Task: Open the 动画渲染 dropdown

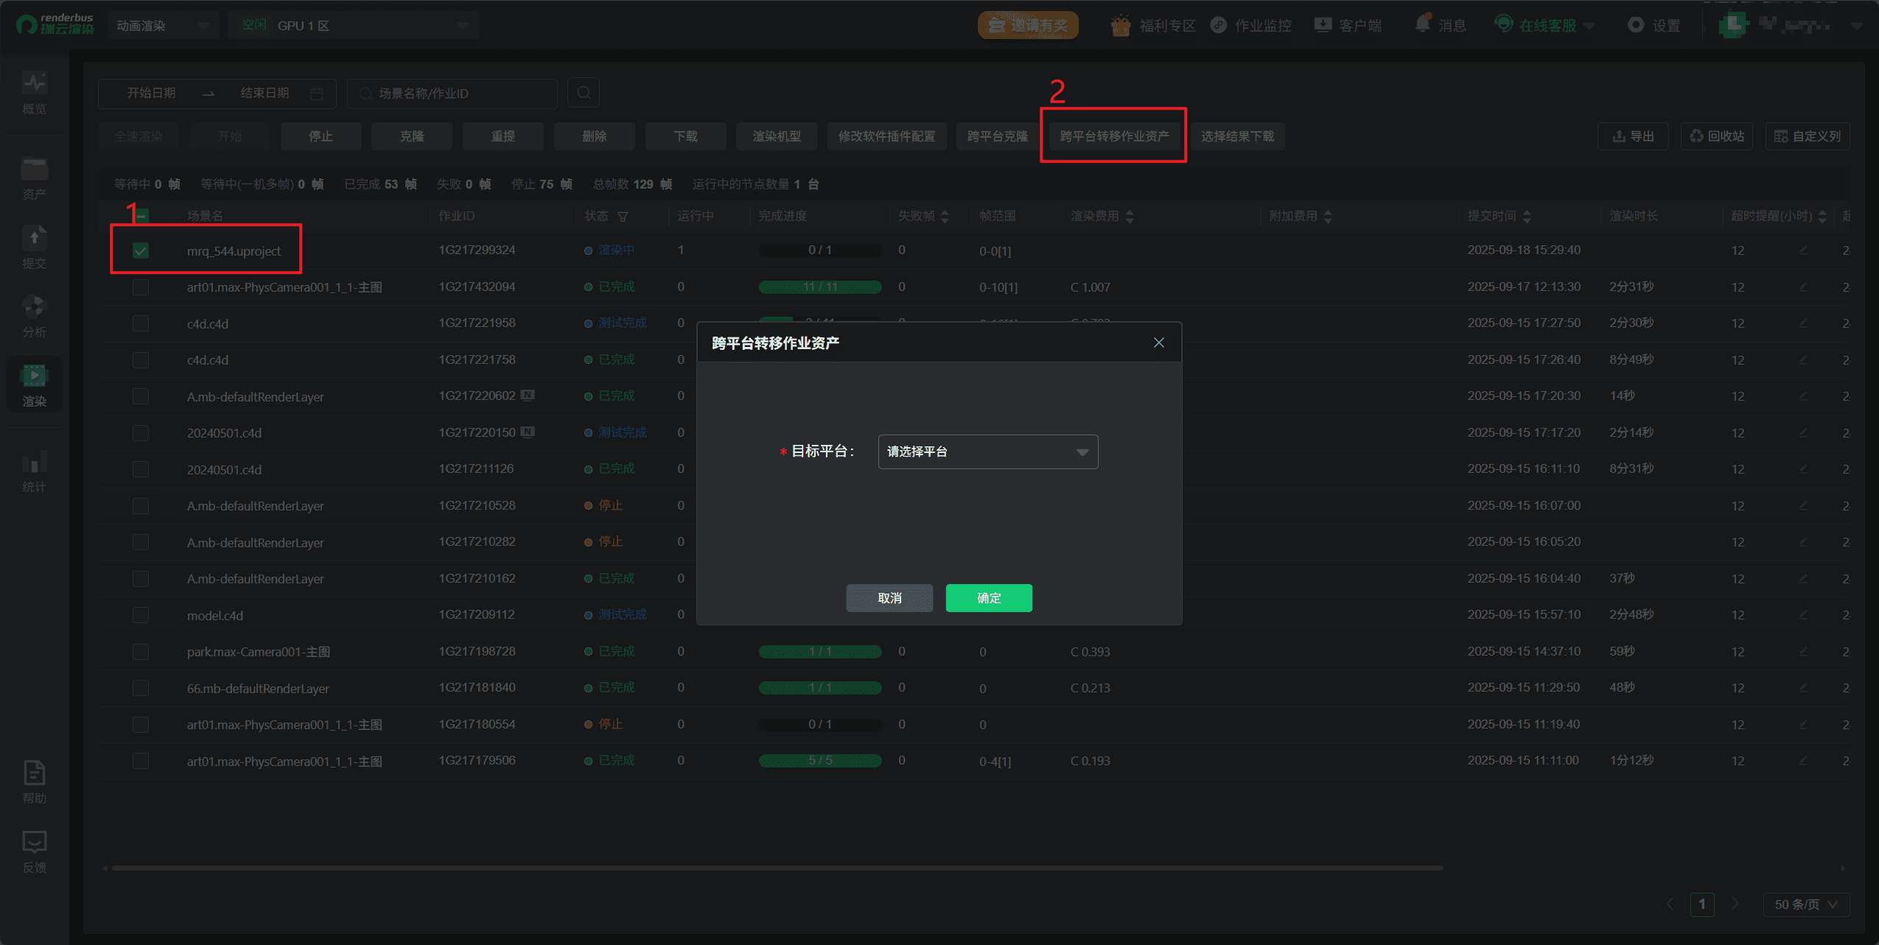Action: (163, 26)
